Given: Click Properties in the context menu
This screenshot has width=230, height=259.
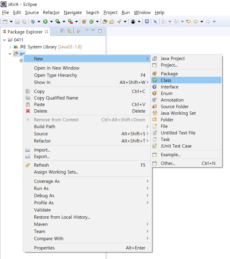Looking at the screenshot, I should (x=88, y=248).
